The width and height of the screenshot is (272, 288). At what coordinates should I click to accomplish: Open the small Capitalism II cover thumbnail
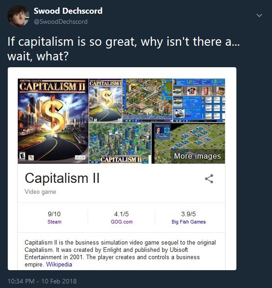105,101
